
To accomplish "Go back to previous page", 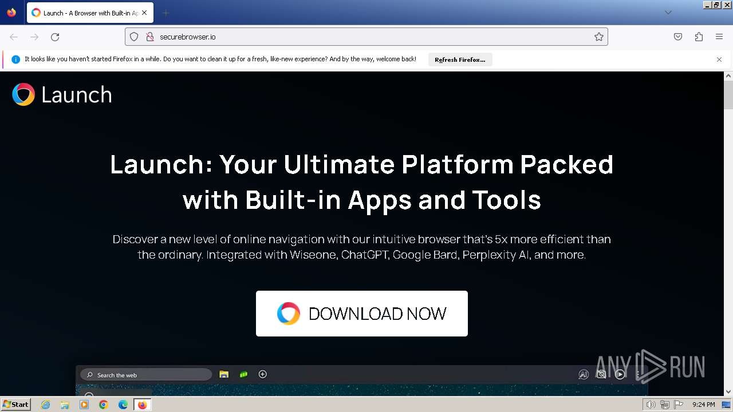I will click(x=14, y=37).
